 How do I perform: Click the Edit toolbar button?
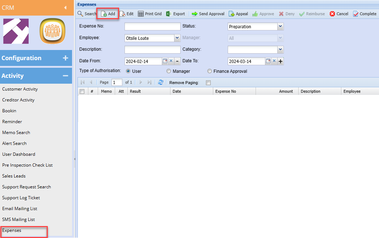tap(127, 14)
